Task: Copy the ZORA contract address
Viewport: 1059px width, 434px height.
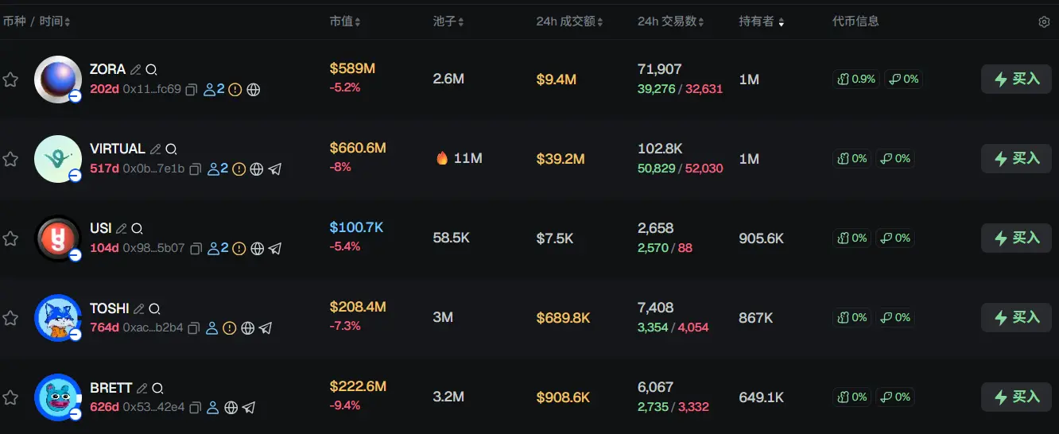Action: point(192,90)
